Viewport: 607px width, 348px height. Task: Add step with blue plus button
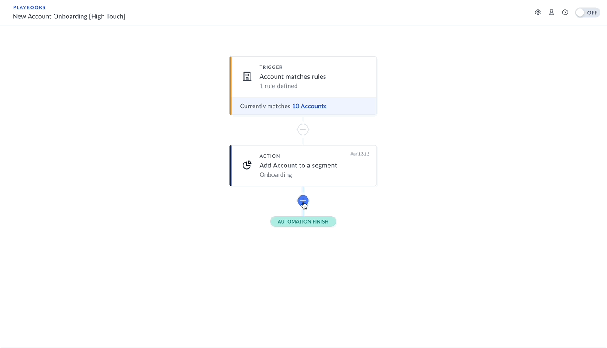click(x=303, y=201)
